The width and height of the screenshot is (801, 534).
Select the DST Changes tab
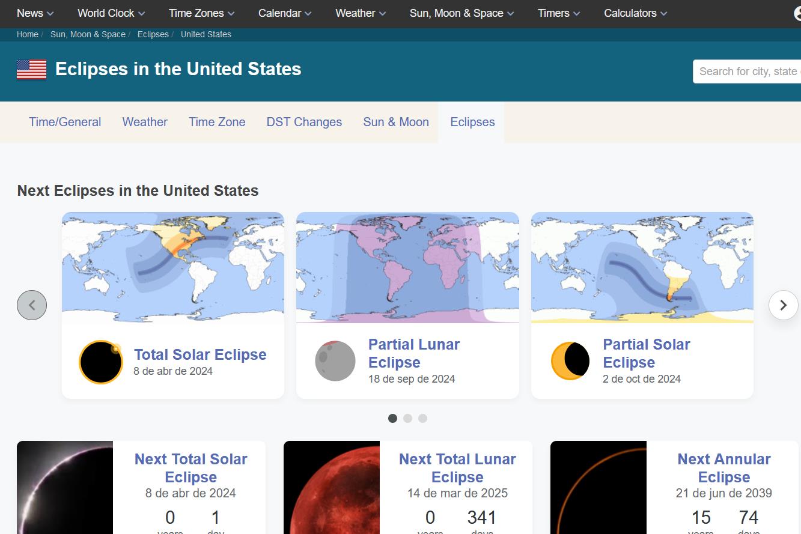(x=304, y=122)
